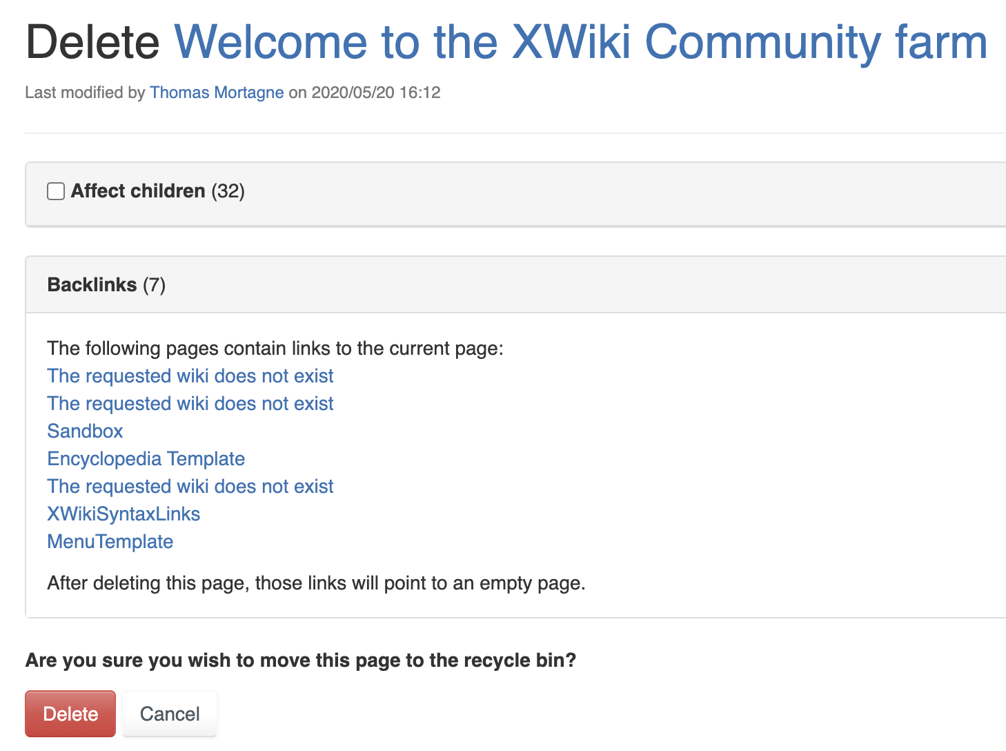Open the Sandbox backlink
Viewport: 1006px width, 751px height.
click(x=85, y=431)
